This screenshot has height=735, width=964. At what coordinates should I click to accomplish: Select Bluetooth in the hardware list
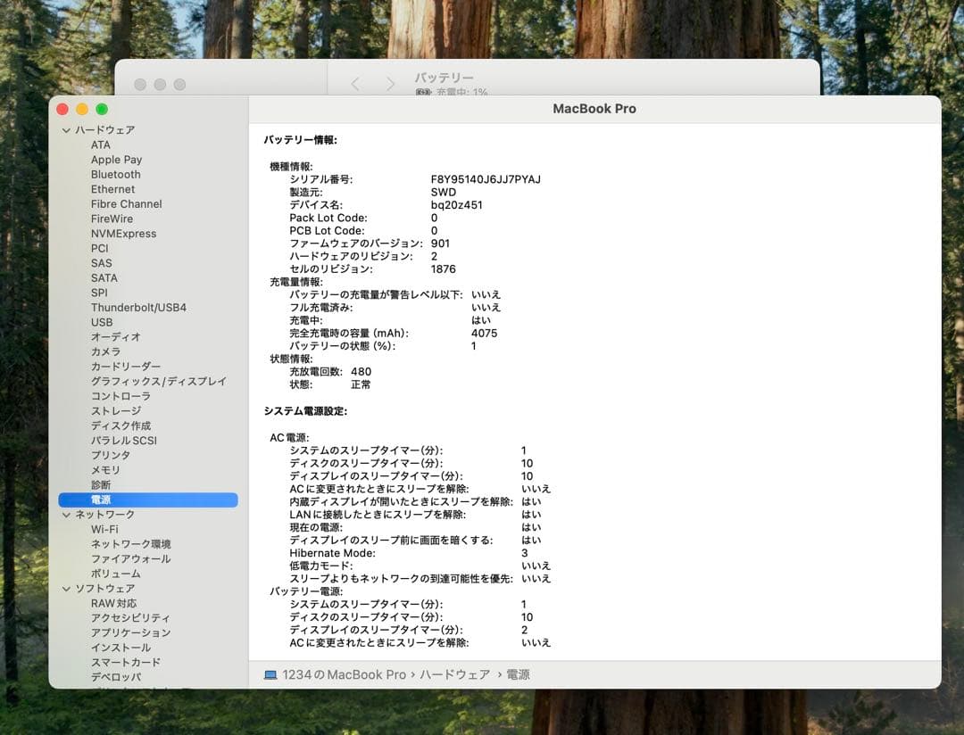point(115,174)
